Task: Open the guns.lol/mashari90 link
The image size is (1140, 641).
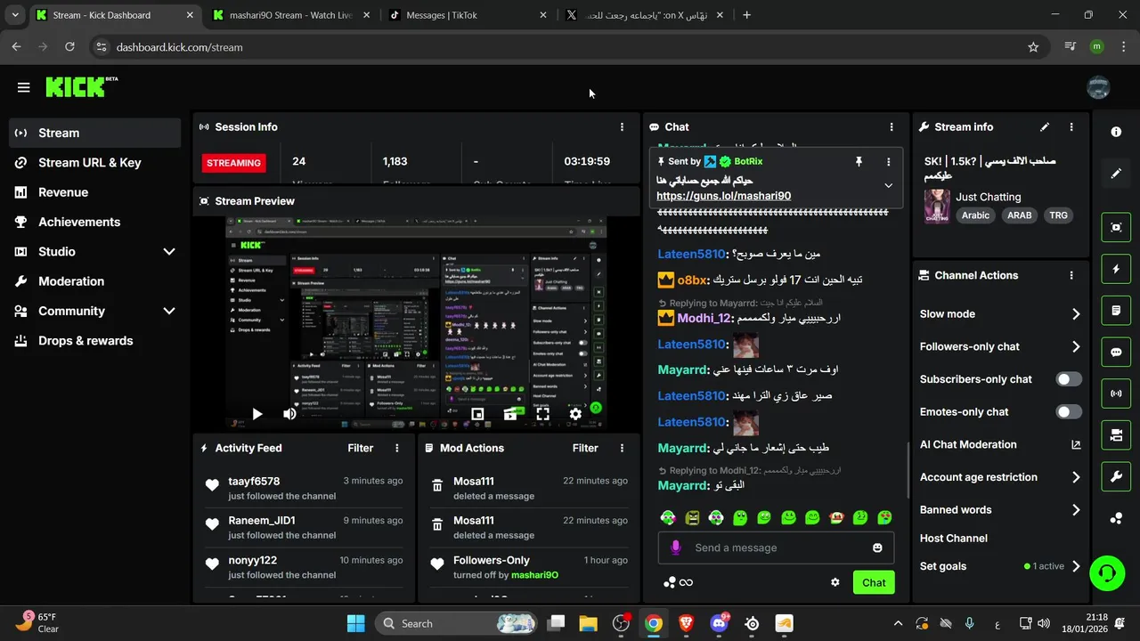Action: click(723, 196)
